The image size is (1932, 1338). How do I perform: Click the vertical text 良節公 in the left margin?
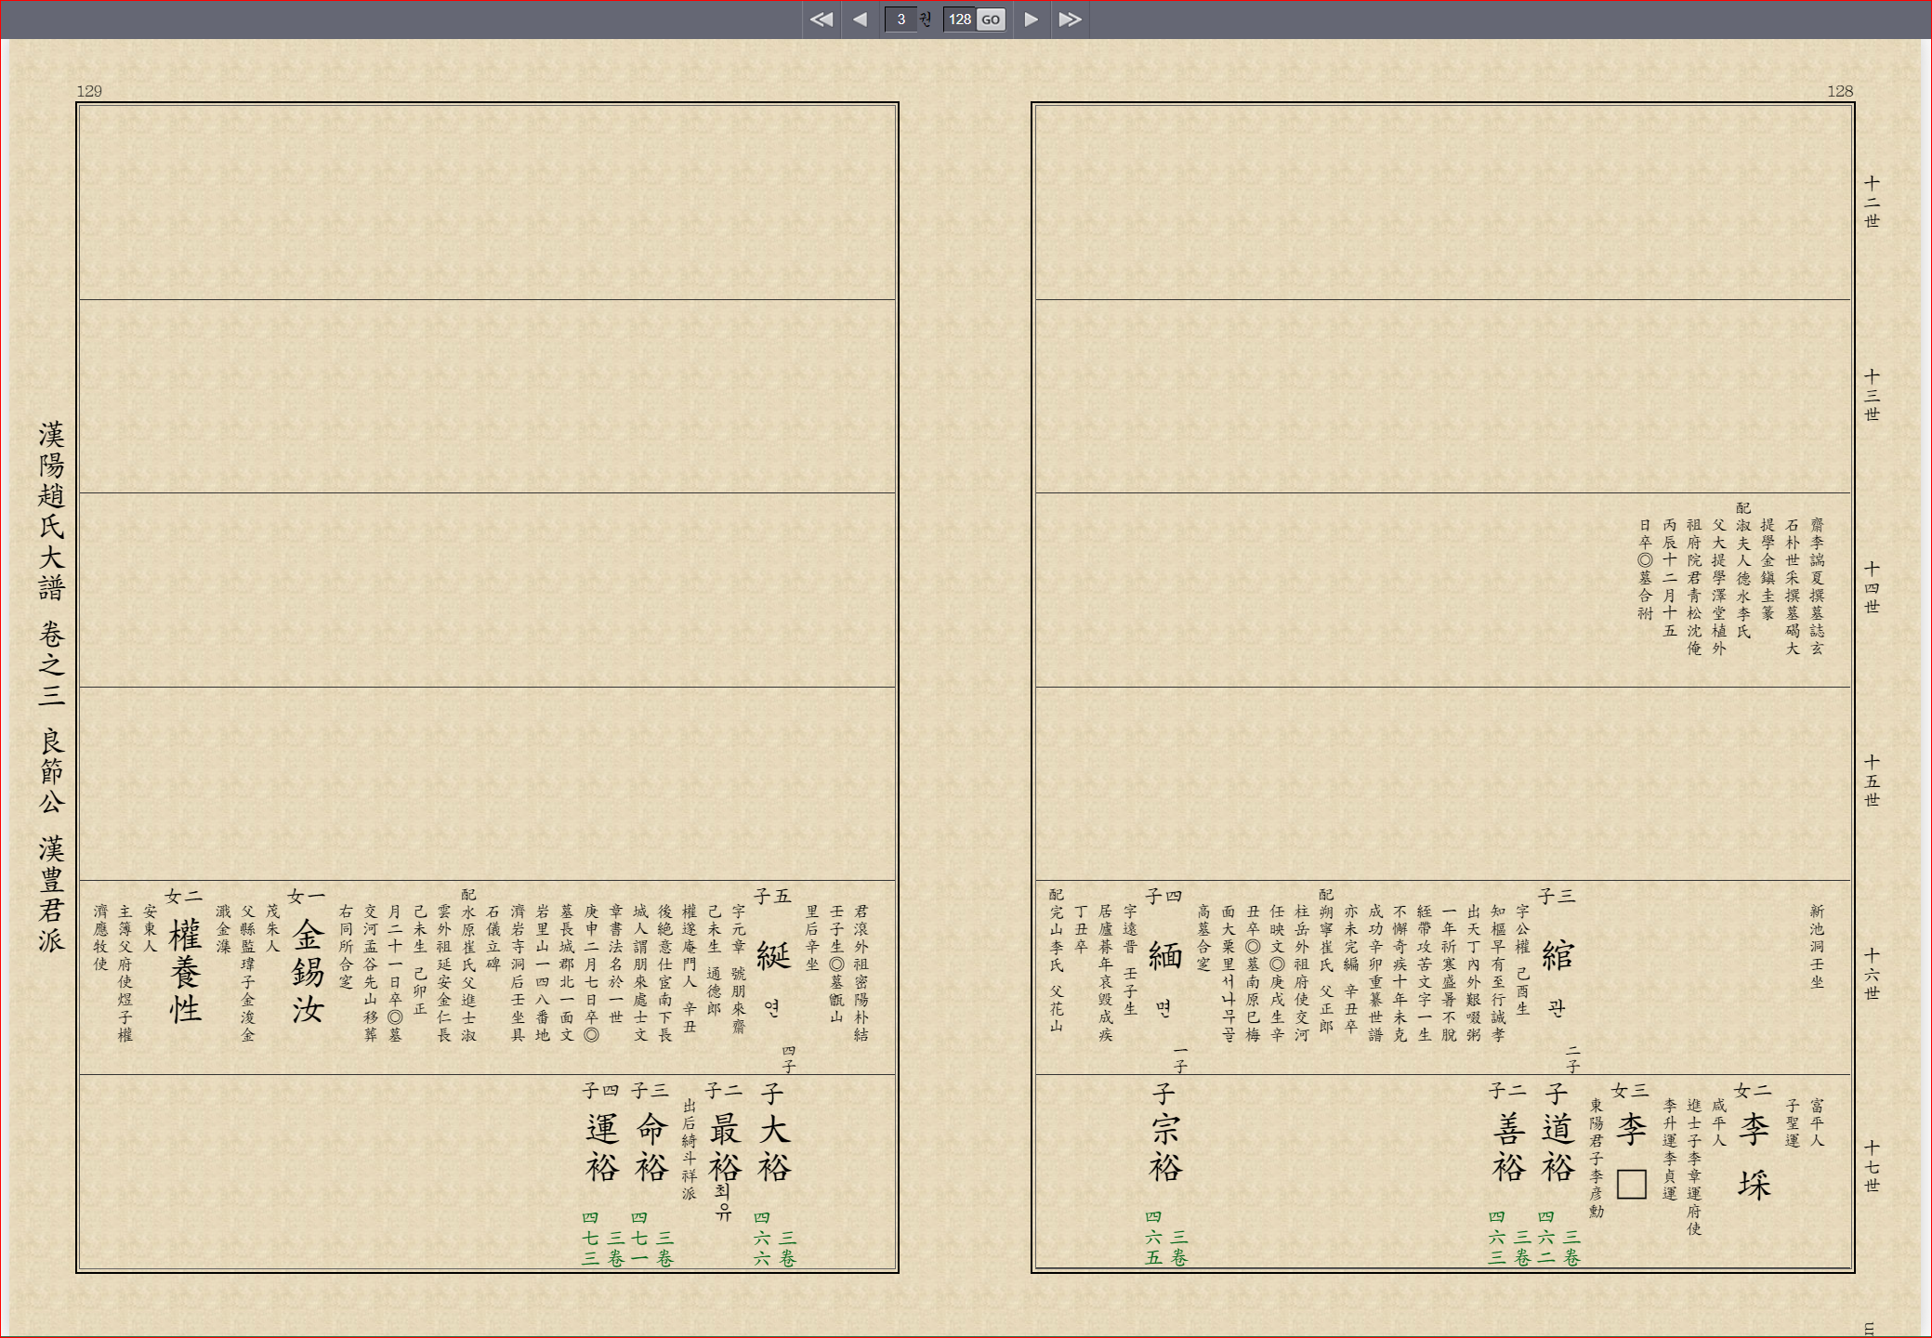tap(51, 771)
